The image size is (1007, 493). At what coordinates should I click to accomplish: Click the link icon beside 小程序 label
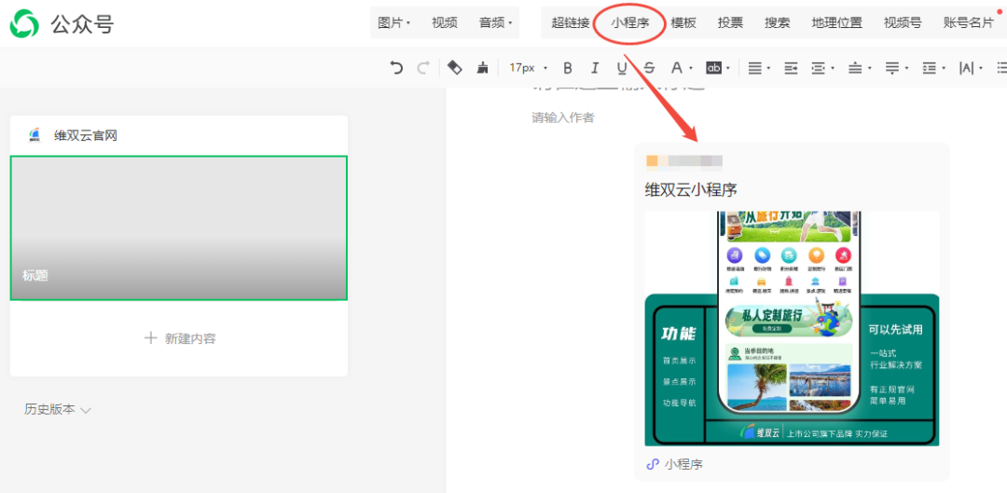point(653,463)
